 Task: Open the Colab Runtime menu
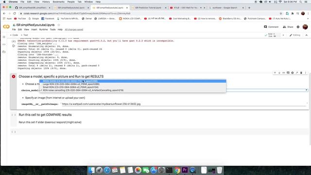click(43, 30)
